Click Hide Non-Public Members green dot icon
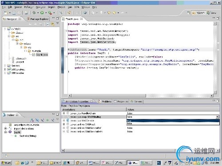The width and height of the screenshot is (222, 166). pos(48,120)
